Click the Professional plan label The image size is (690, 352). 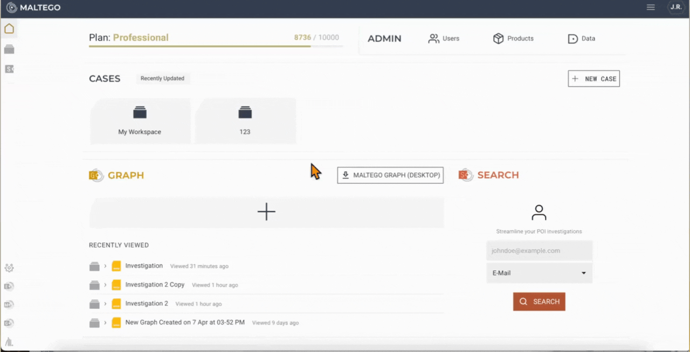(141, 38)
